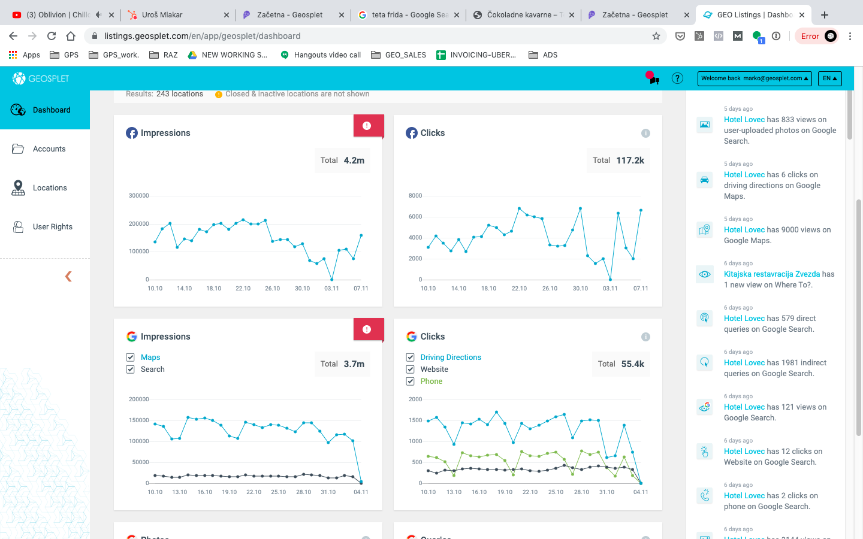
Task: Switch to teta frida Google Search tab
Action: 408,15
